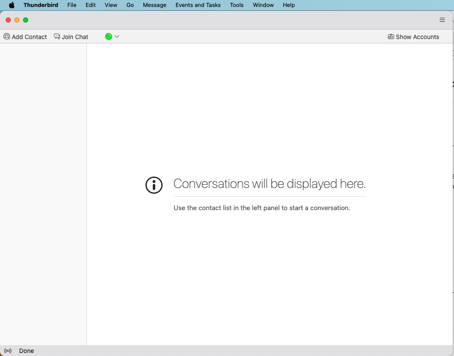Open the File menu
This screenshot has height=356, width=454.
tap(72, 5)
